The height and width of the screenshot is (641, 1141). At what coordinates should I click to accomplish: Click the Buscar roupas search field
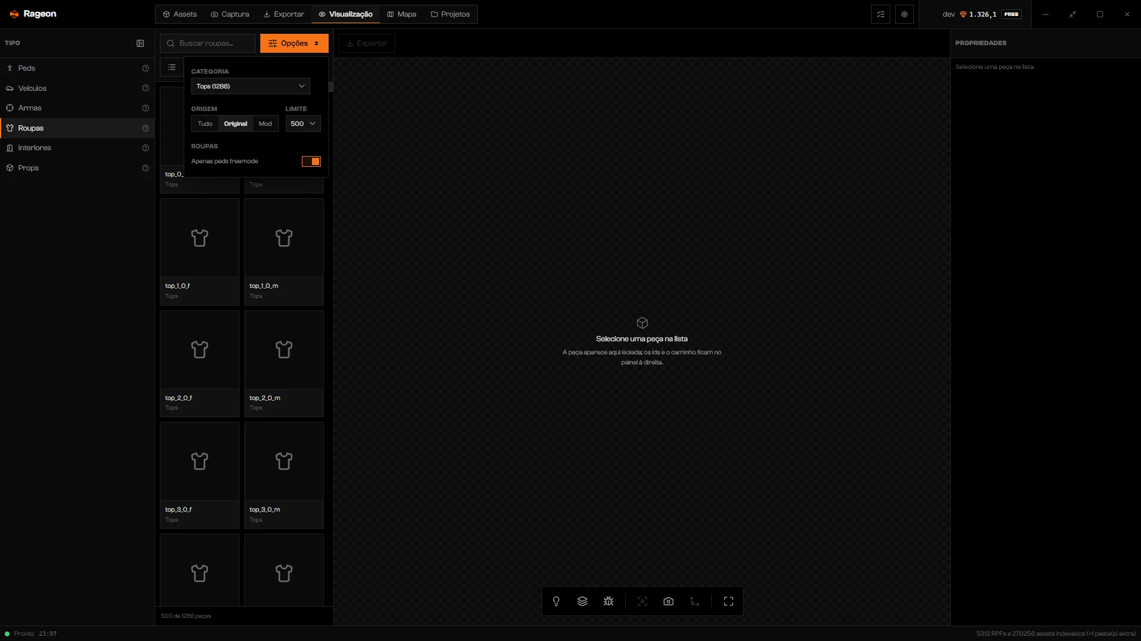tap(207, 43)
